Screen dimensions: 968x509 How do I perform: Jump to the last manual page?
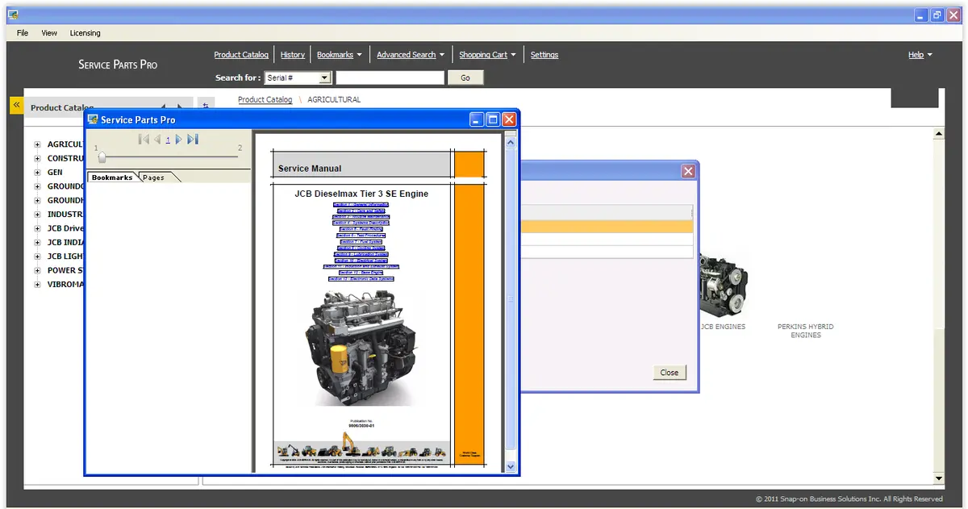point(193,140)
